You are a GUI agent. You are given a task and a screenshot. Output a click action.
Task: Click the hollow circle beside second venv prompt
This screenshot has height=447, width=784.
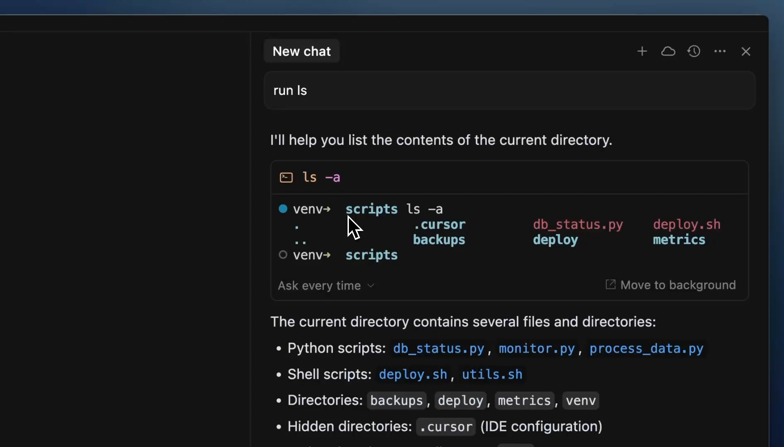click(283, 255)
